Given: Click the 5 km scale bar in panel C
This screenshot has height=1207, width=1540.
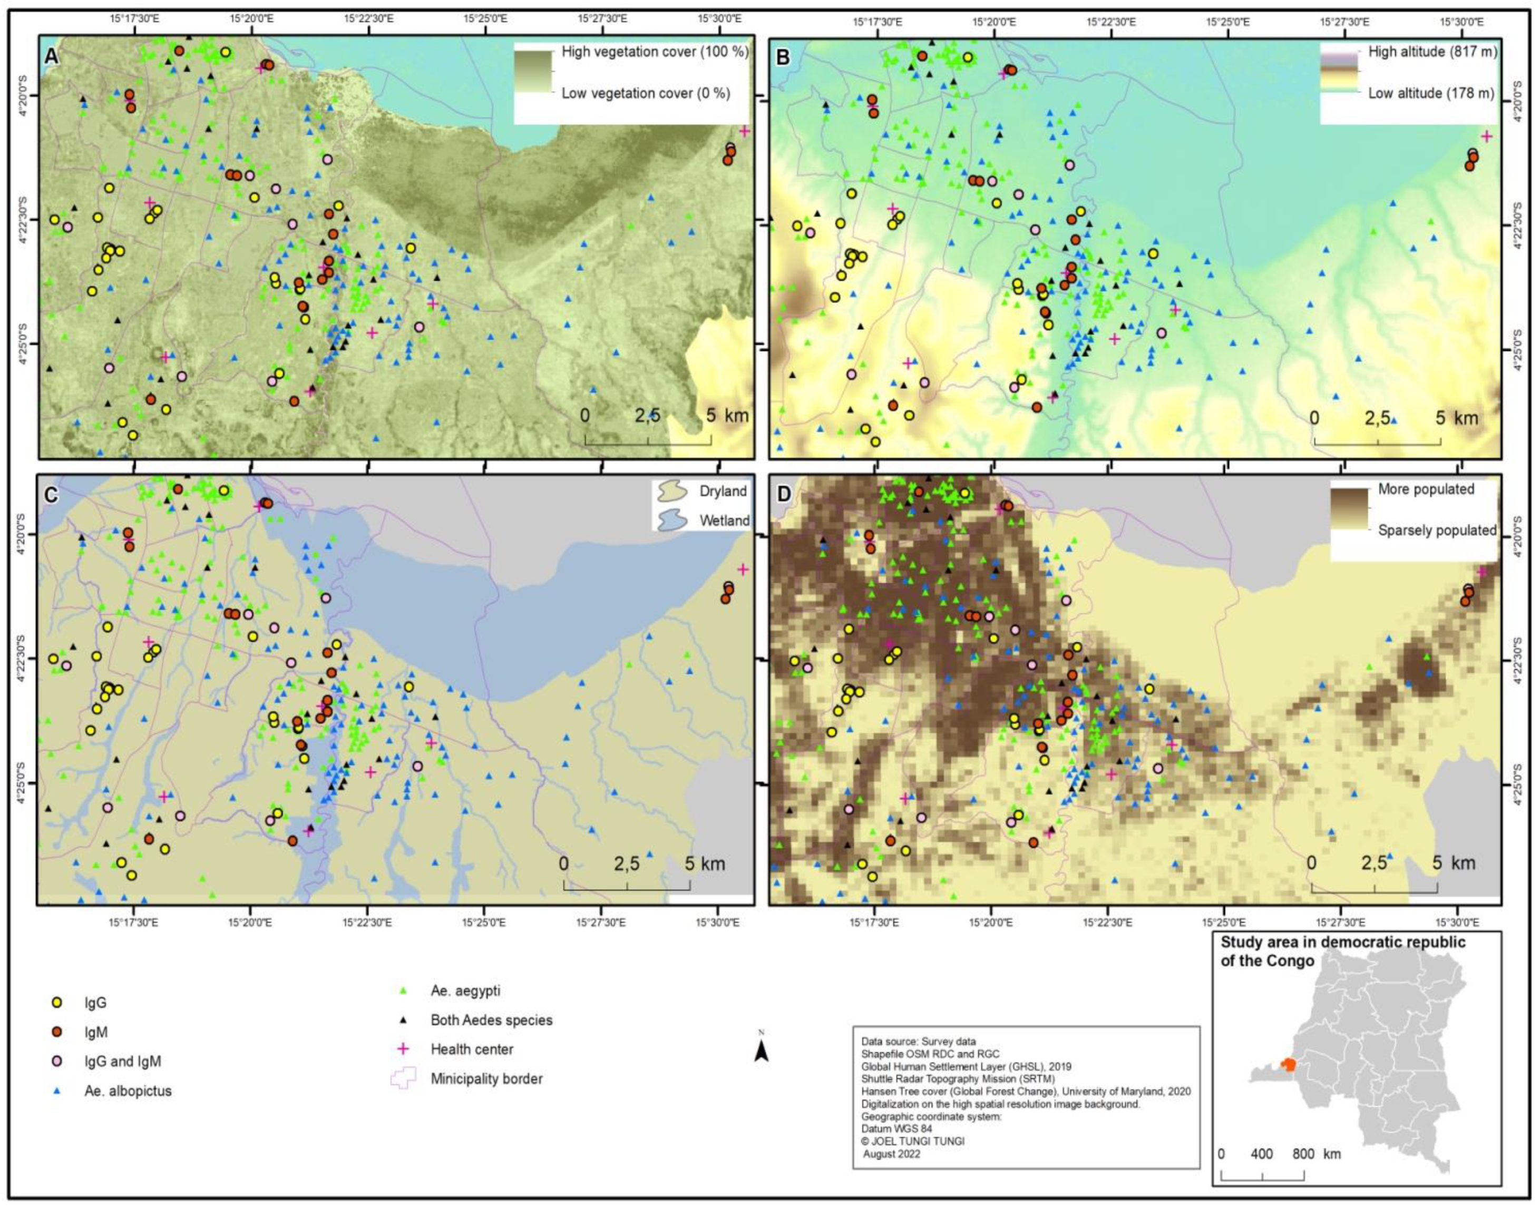Looking at the screenshot, I should [627, 890].
